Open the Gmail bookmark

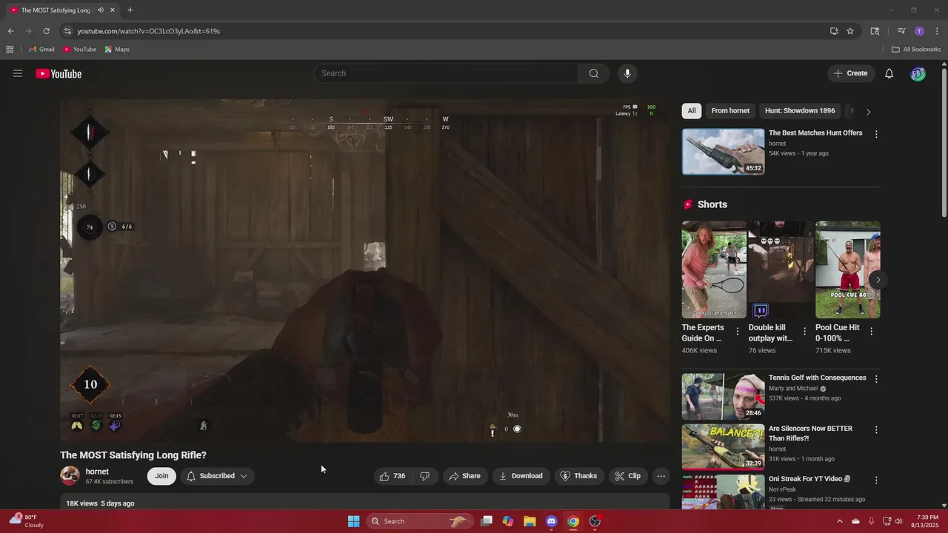point(41,50)
